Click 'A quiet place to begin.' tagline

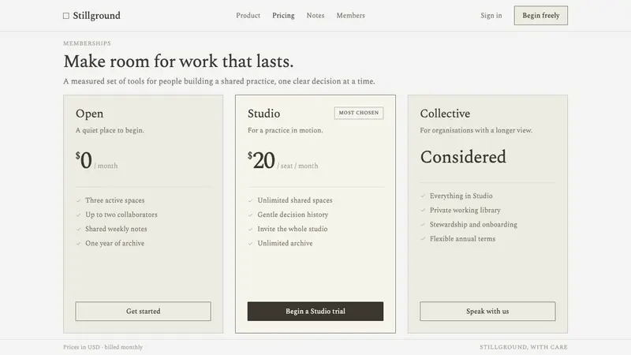(110, 130)
